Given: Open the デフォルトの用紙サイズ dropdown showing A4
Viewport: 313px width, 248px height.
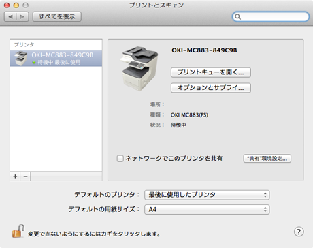Looking at the screenshot, I should pyautogui.click(x=207, y=209).
